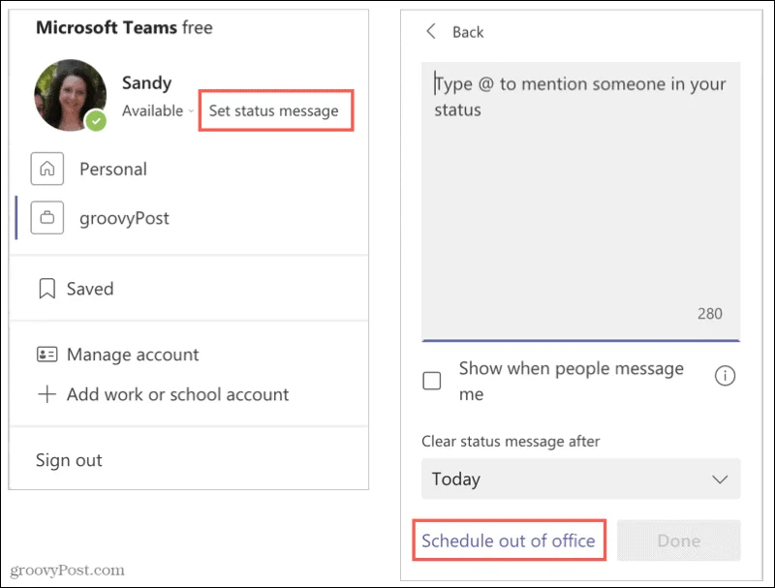Click the Clear status message after label
775x588 pixels.
pos(511,441)
